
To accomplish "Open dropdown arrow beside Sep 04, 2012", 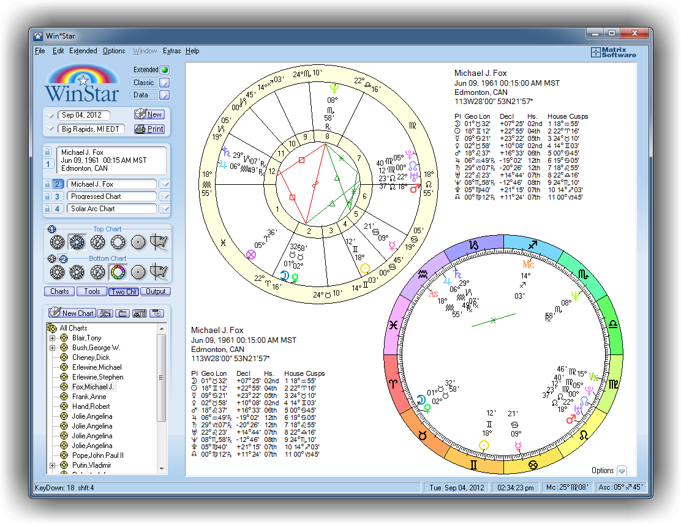I will tap(51, 115).
